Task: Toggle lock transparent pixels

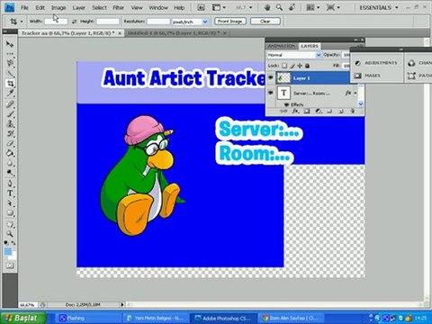Action: point(284,66)
